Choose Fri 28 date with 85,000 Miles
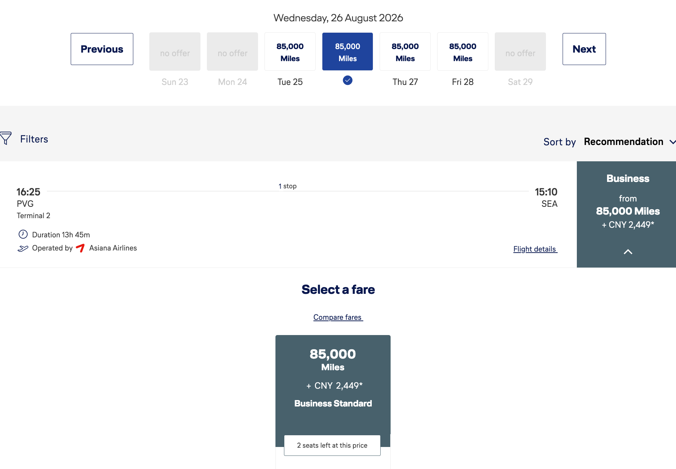This screenshot has width=676, height=469. [462, 52]
